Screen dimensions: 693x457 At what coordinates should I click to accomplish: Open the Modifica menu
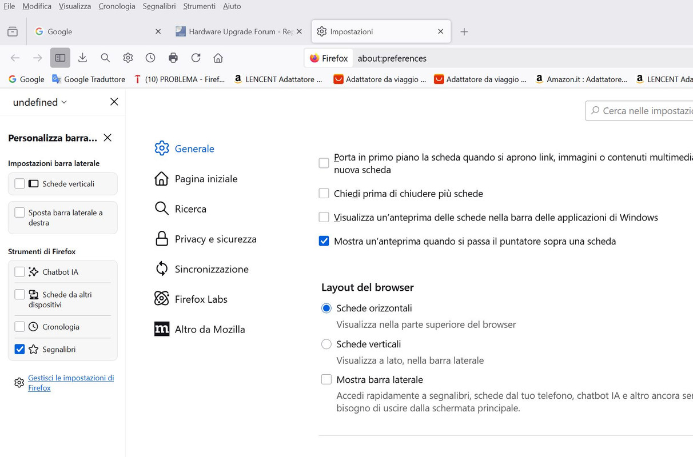37,6
